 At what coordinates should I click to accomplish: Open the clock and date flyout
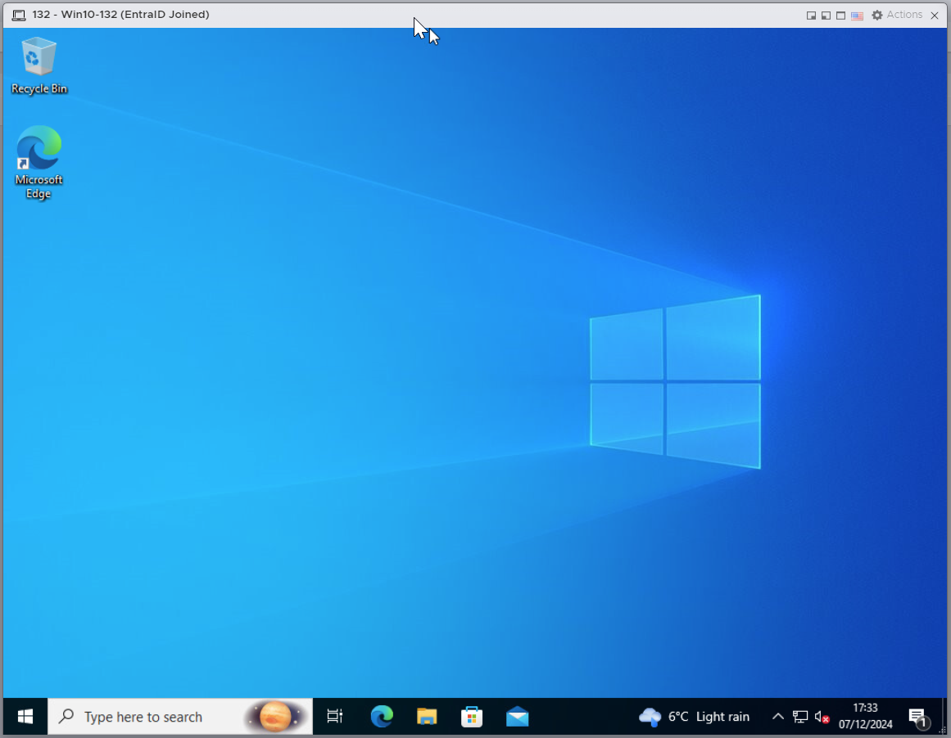pos(865,716)
